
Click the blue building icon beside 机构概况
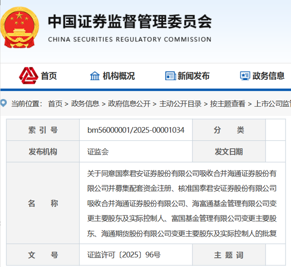tap(95, 76)
